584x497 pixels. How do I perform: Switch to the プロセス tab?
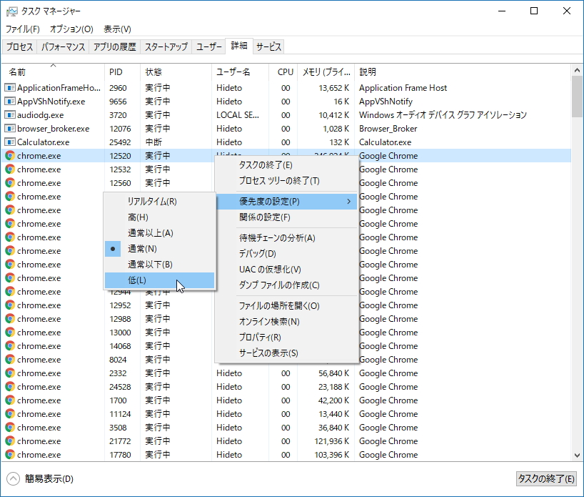point(19,46)
